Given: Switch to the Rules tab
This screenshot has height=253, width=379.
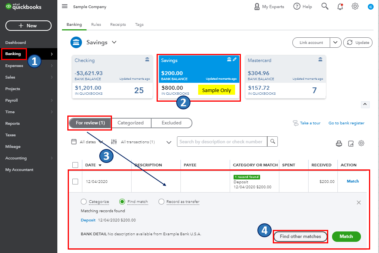Looking at the screenshot, I should (x=96, y=25).
